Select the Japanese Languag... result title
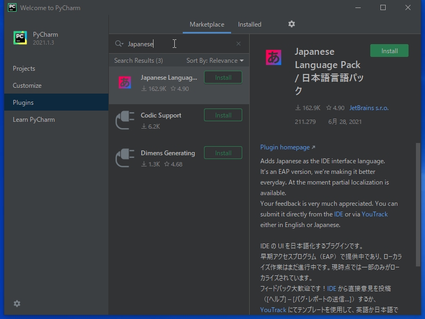Image resolution: width=425 pixels, height=319 pixels. point(168,78)
